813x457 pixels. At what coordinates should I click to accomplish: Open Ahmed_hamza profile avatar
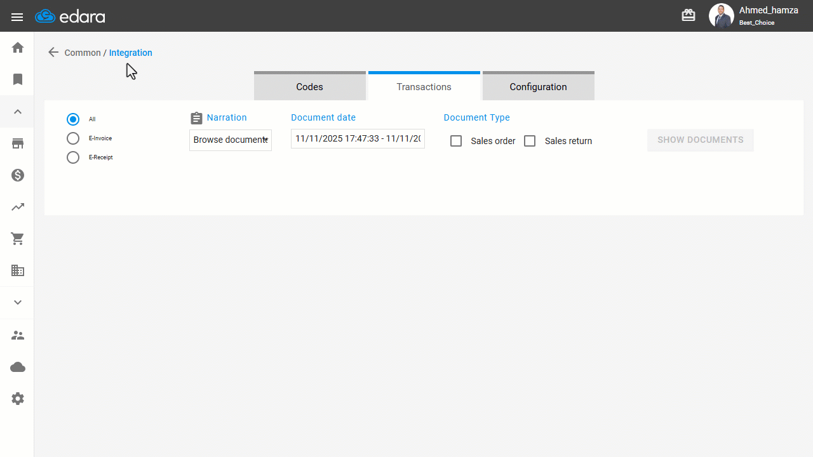tap(721, 16)
